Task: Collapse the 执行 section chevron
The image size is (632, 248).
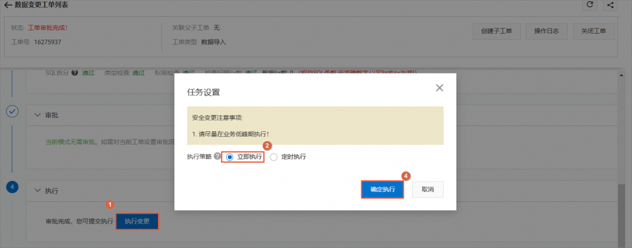Action: click(37, 191)
